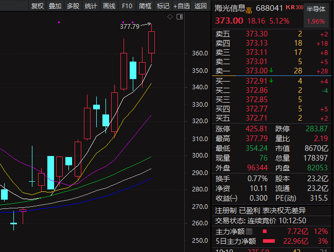
Task: Select the 卖二 price 373.01
Action: [x=256, y=62]
